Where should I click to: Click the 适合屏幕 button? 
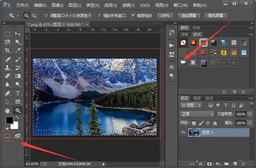pos(189,16)
